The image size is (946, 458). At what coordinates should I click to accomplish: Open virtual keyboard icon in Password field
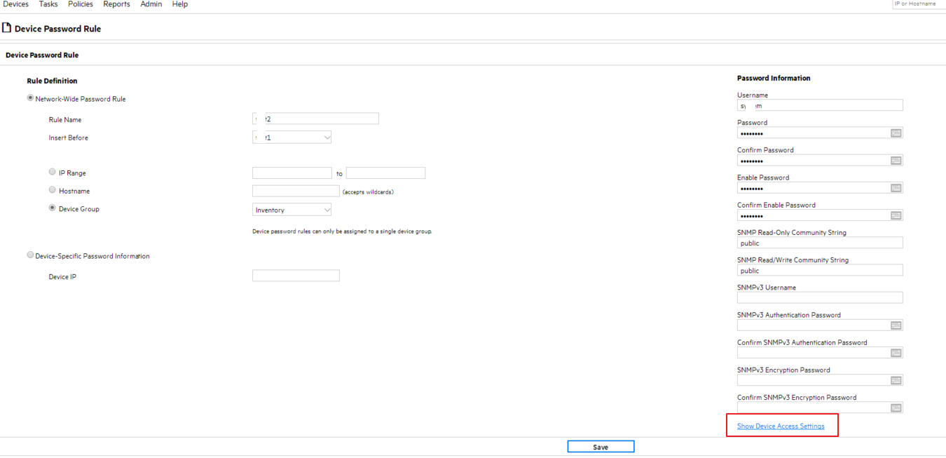(896, 133)
